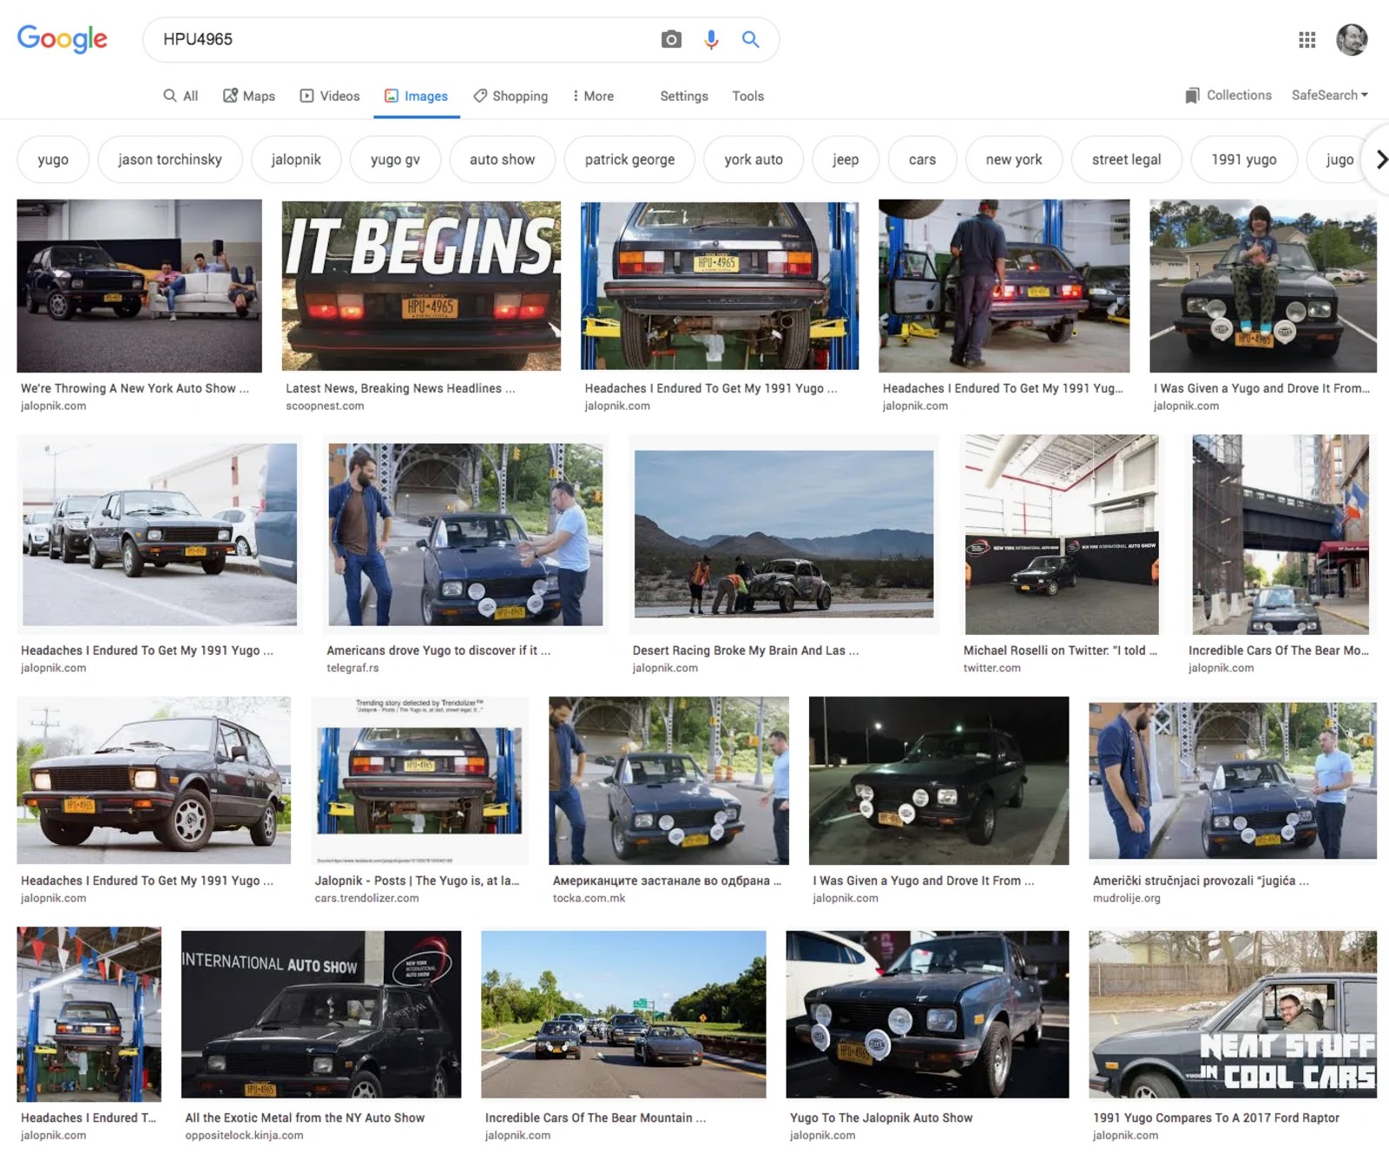Select the street legal suggestion chip

tap(1126, 160)
